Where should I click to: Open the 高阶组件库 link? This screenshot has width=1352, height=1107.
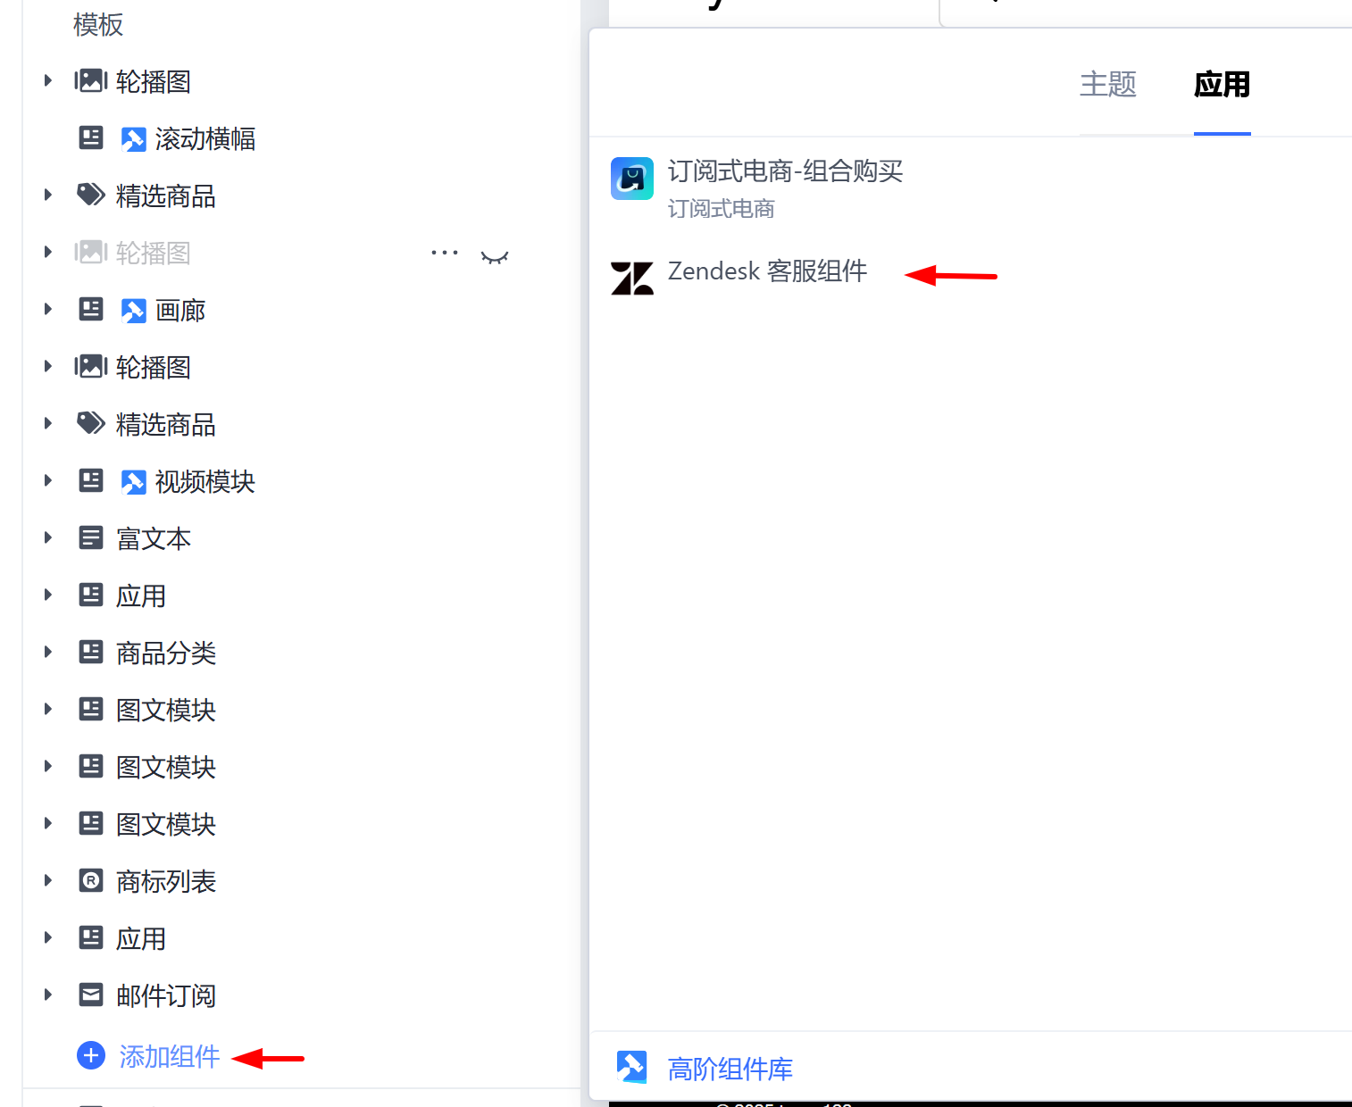click(730, 1069)
